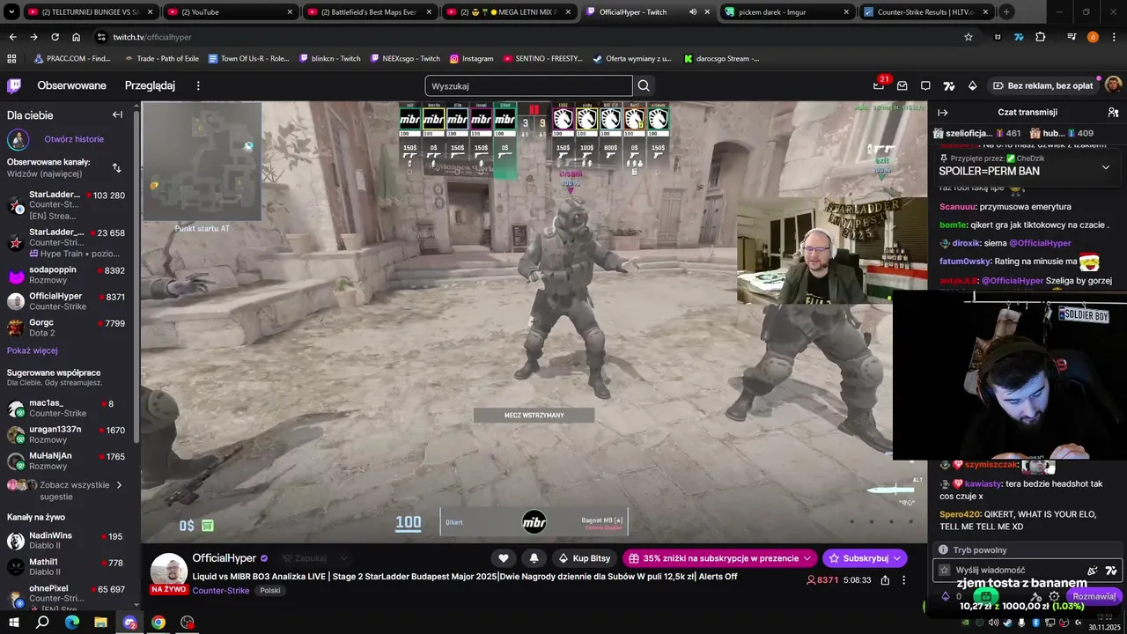
Task: Open Twitch notifications inbox with 21 badge
Action: (879, 85)
